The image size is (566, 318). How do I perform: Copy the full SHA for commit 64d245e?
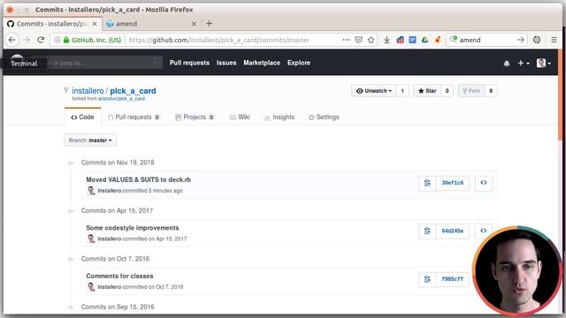[427, 231]
